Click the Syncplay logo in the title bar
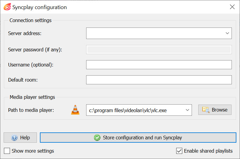Viewport: 240px width, 159px height. click(7, 7)
